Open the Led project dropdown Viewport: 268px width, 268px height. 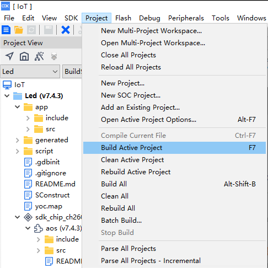point(30,72)
